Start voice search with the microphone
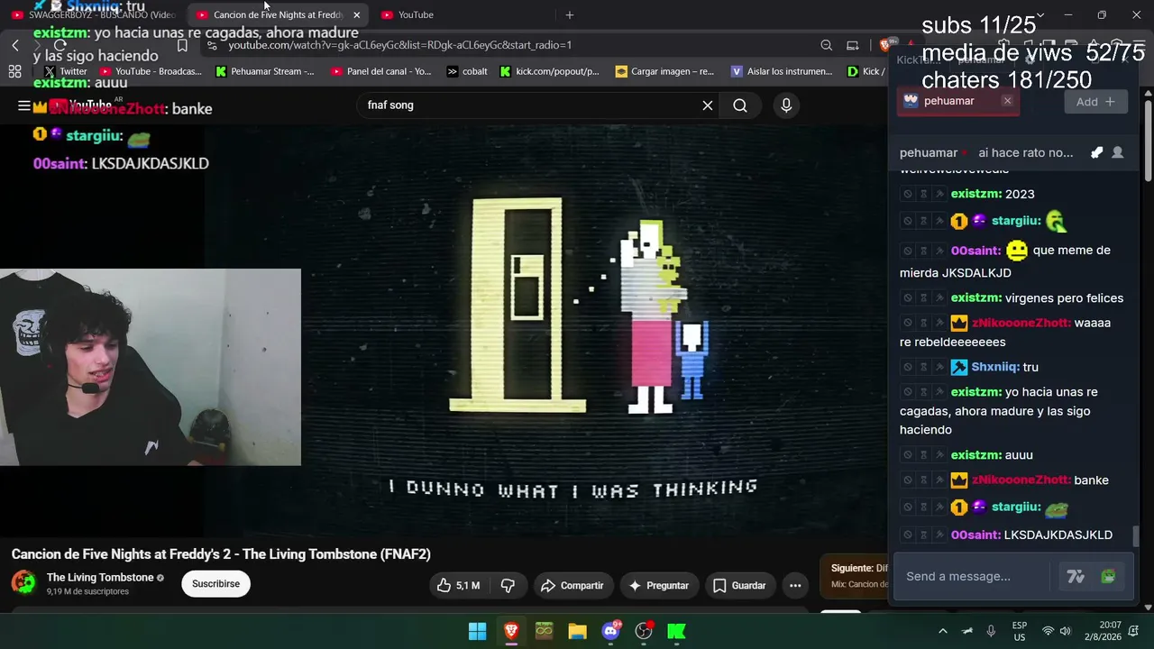1154x649 pixels. pos(786,105)
